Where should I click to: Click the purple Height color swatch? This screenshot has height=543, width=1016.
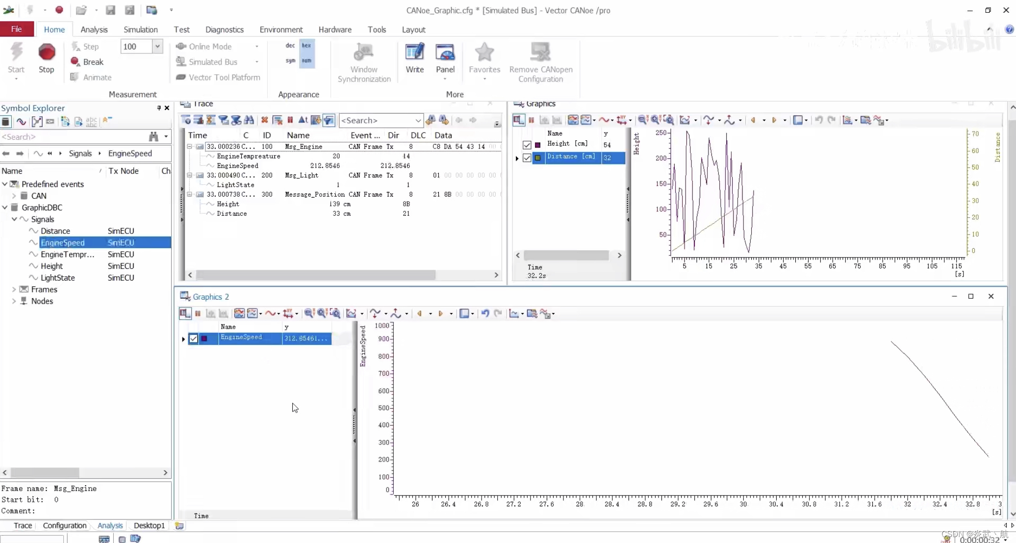click(538, 145)
